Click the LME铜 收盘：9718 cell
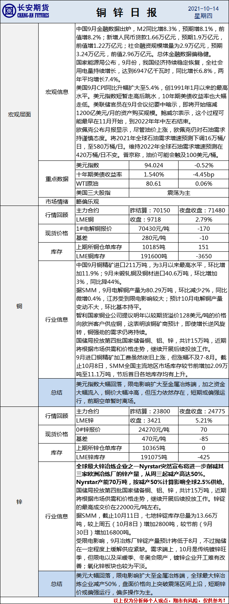Viewport: 229px width, 604px height. 154,219
